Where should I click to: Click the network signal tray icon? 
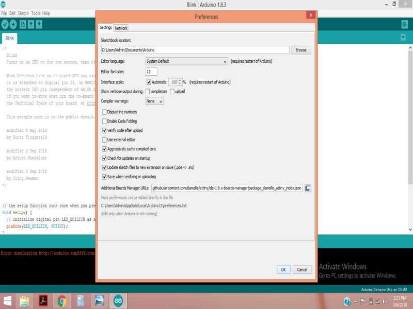377,301
